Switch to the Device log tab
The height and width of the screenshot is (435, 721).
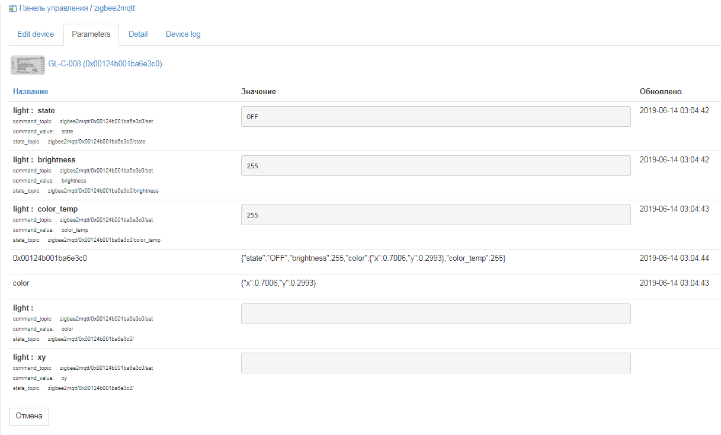183,34
